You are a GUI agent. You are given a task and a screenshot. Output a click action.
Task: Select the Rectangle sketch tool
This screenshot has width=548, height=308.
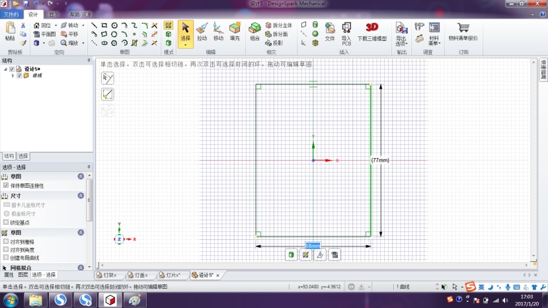pos(104,26)
